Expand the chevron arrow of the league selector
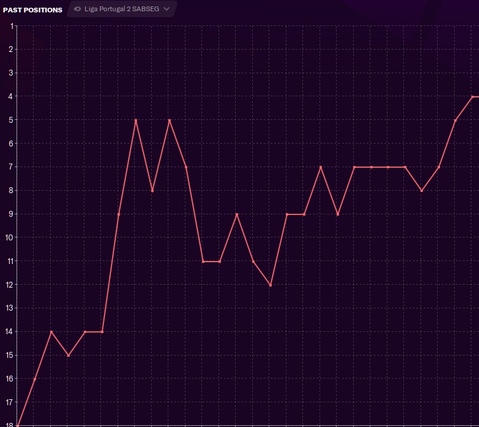Image resolution: width=479 pixels, height=427 pixels. click(167, 9)
